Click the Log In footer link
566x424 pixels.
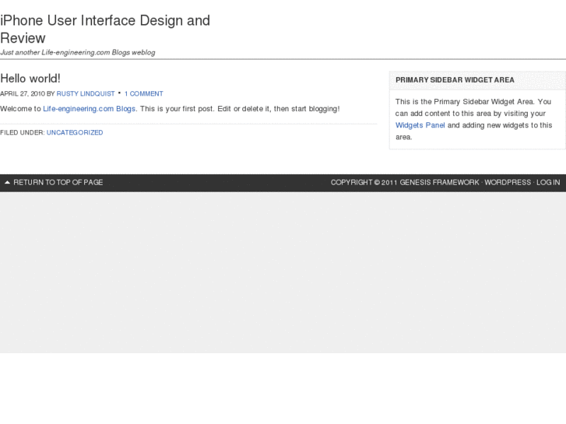pos(548,182)
